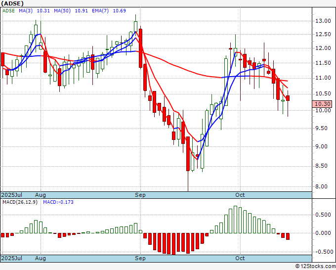This screenshot has height=270, width=336.
Task: Click the 10.50 price axis label
Action: click(323, 94)
